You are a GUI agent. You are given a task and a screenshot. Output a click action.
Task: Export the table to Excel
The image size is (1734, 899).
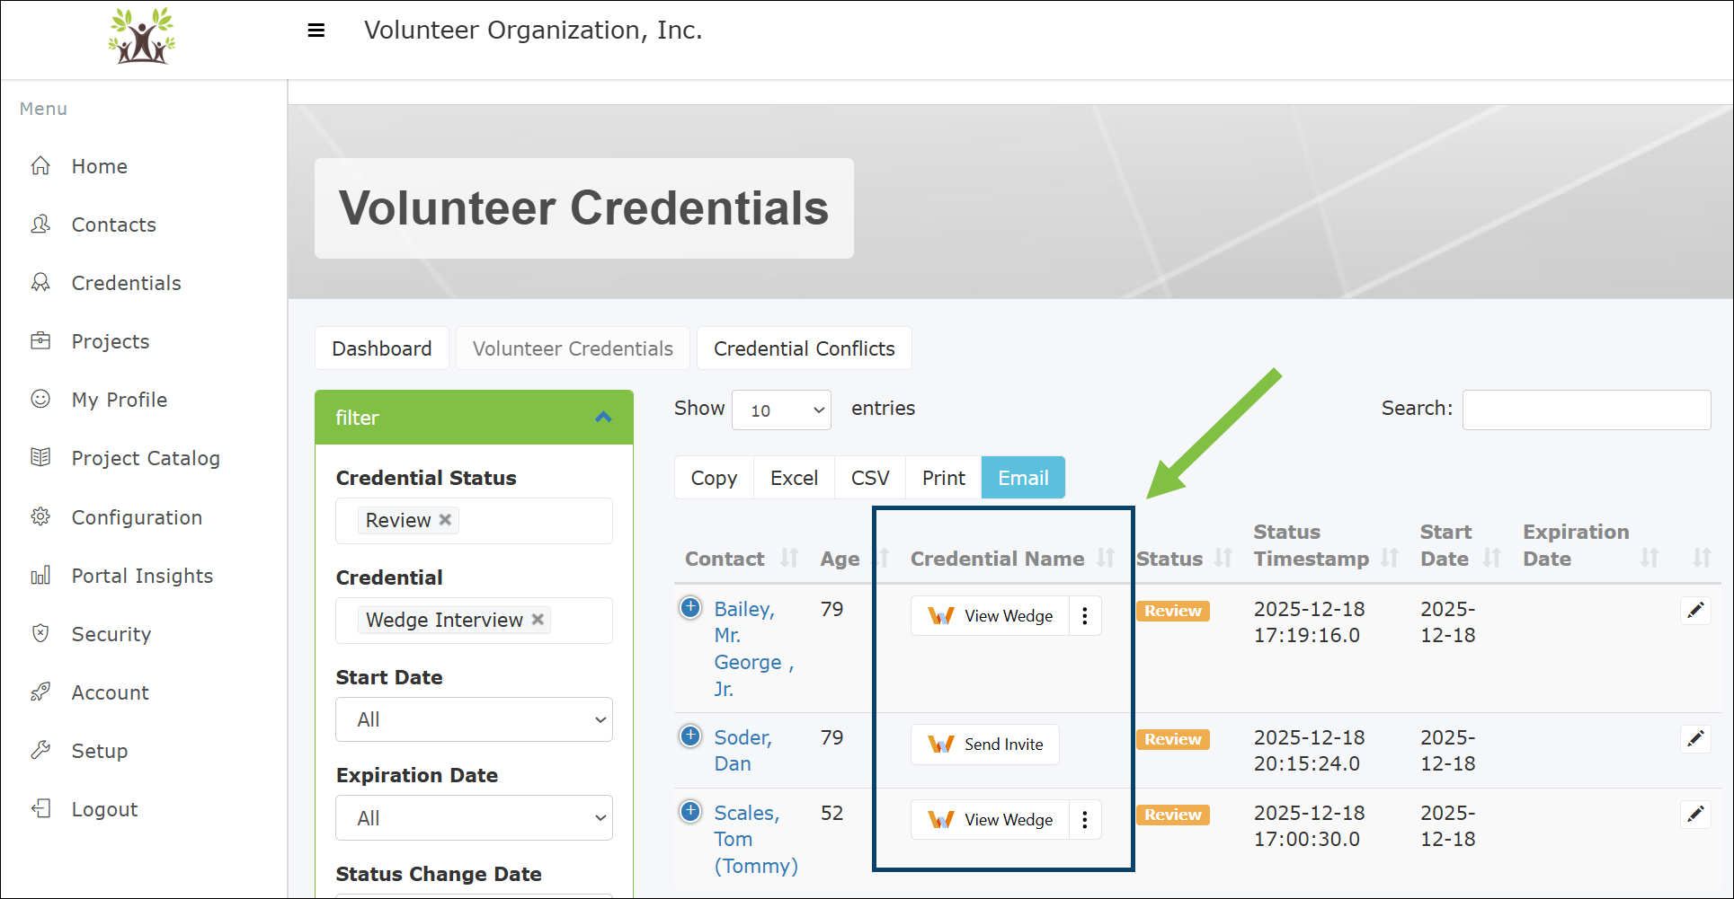[794, 478]
